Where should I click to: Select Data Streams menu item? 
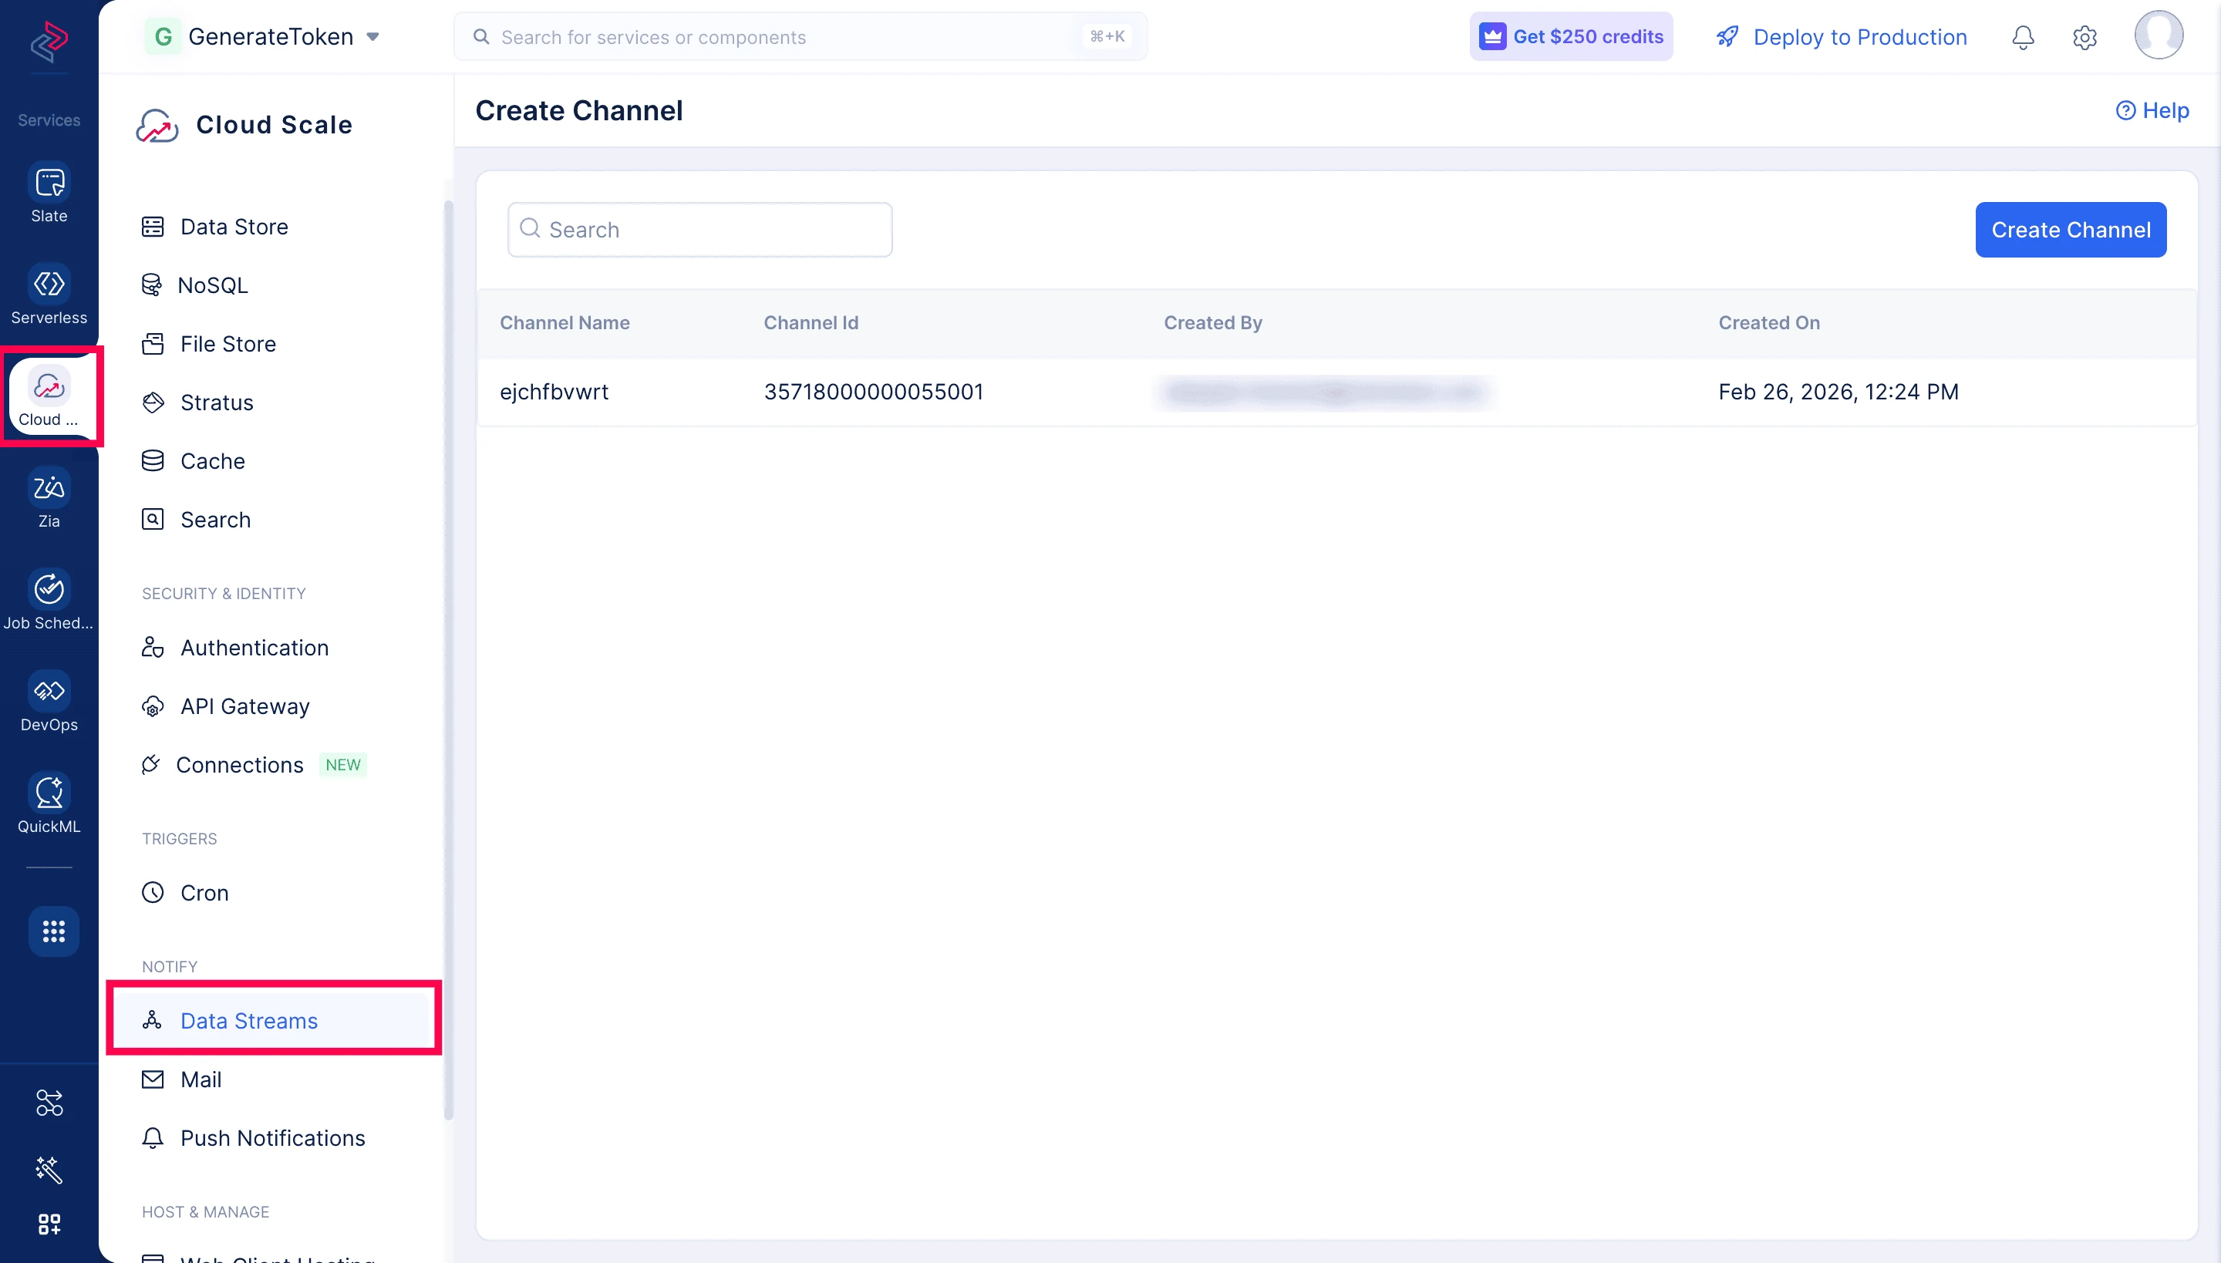tap(273, 1021)
